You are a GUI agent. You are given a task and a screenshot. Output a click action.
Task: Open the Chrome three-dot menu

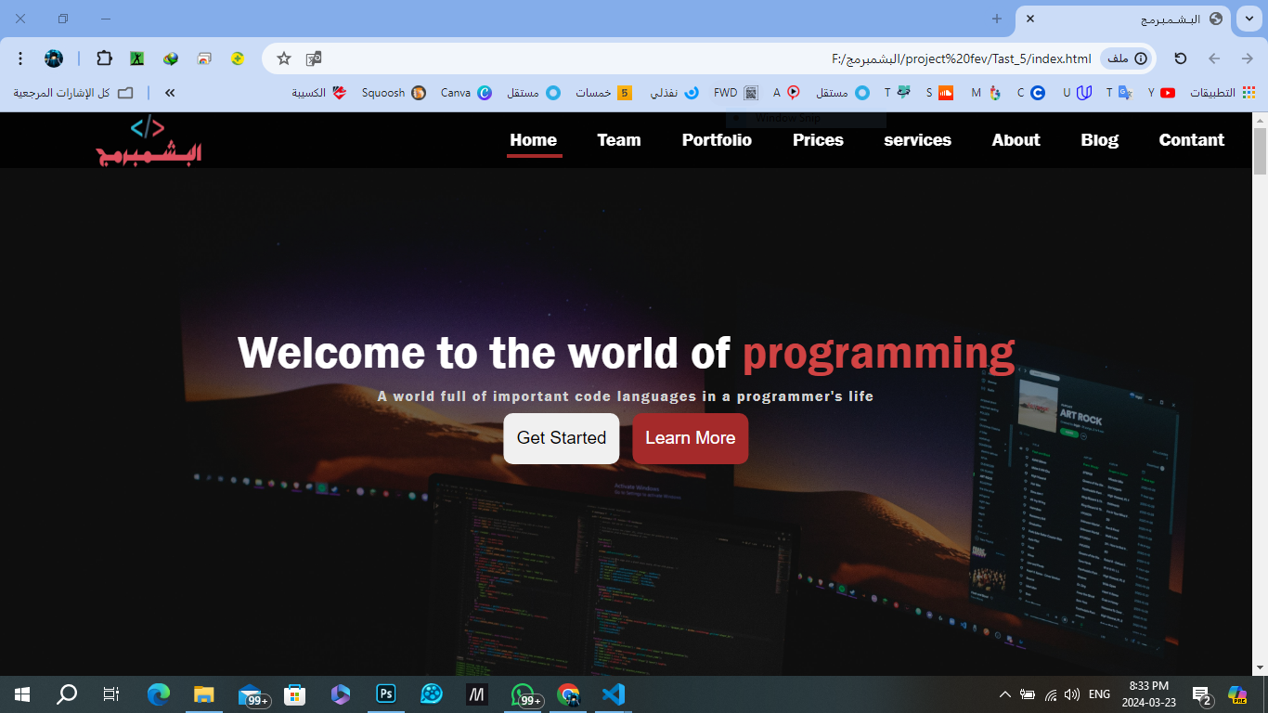[20, 58]
